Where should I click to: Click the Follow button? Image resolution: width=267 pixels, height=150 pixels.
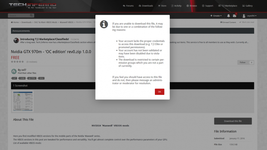pyautogui.click(x=243, y=62)
